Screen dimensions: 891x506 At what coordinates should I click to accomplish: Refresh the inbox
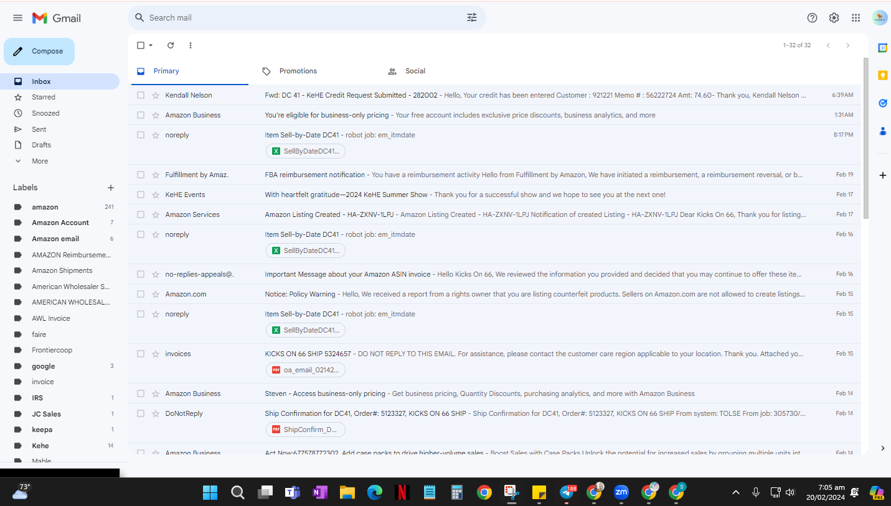[171, 45]
